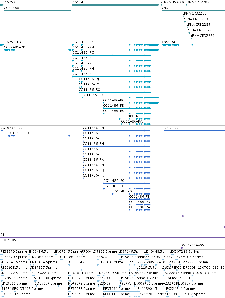
Task: Select transcript CG11486-RC label
Action: pyautogui.click(x=114, y=100)
